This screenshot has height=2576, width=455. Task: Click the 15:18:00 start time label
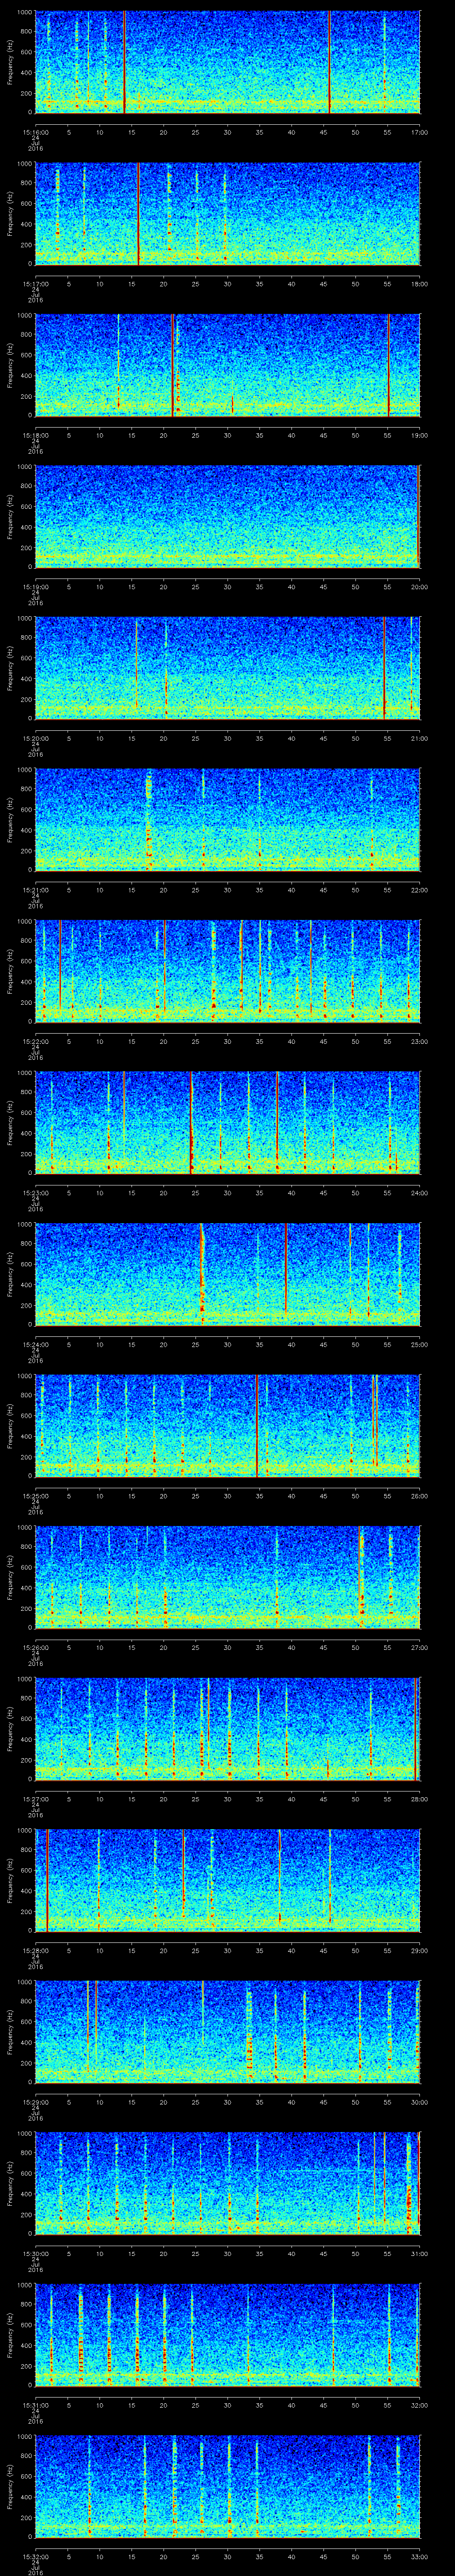(36, 435)
